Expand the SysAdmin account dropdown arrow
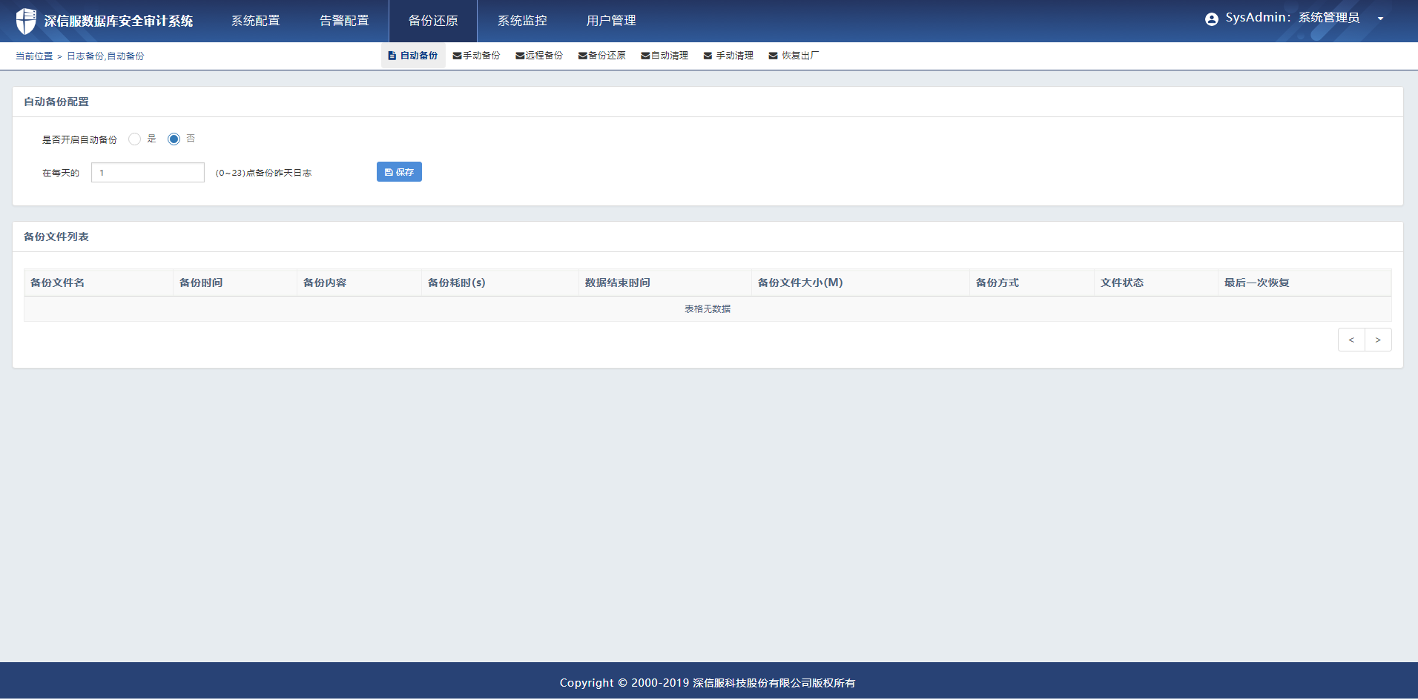1418x700 pixels. pyautogui.click(x=1380, y=19)
